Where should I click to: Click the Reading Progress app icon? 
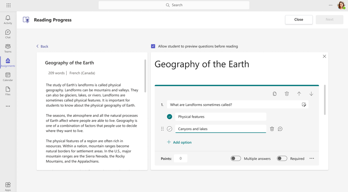[x=26, y=20]
